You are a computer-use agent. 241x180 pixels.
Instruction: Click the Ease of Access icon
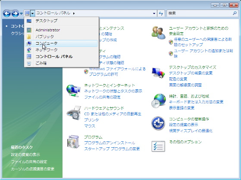tap(158, 123)
